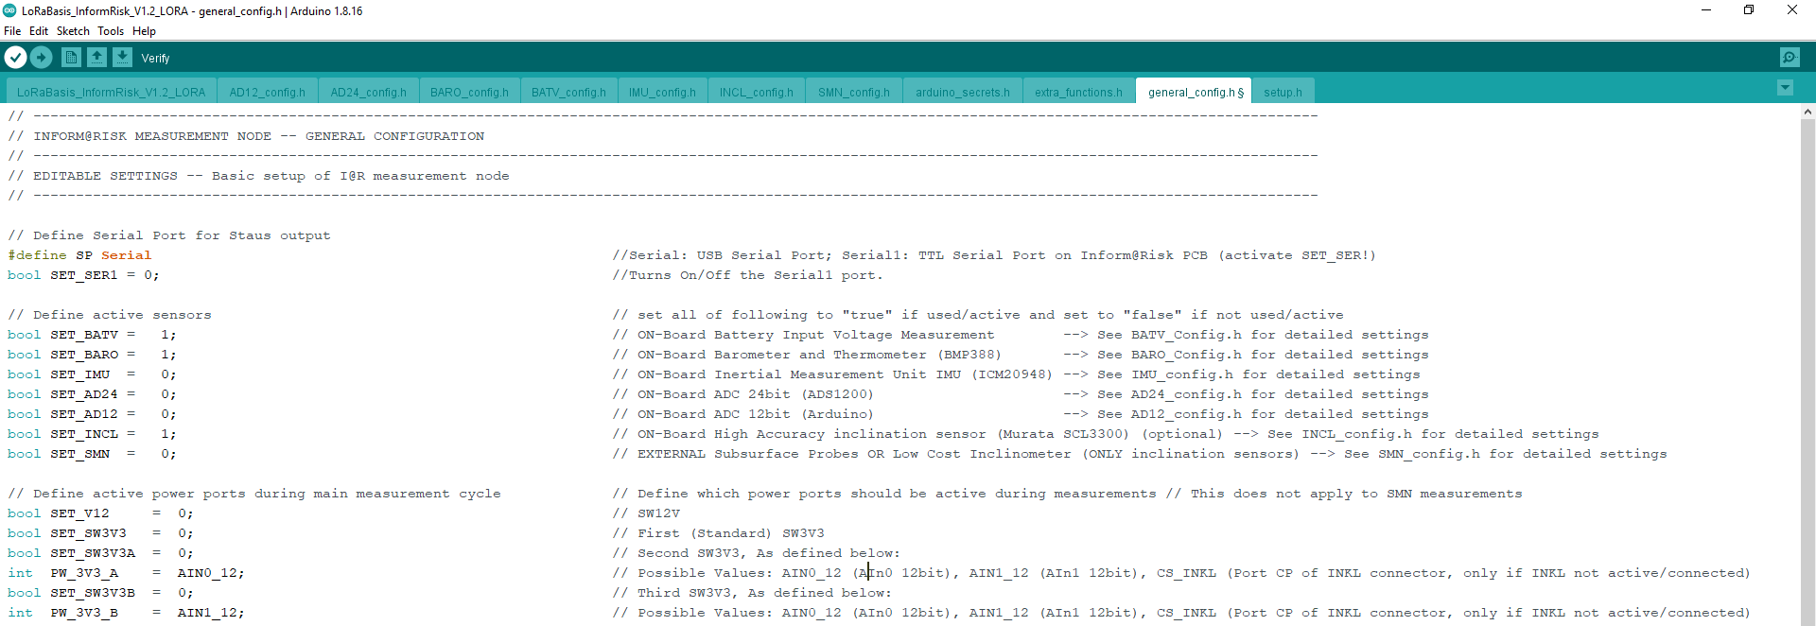Open the Tools menu

click(111, 31)
